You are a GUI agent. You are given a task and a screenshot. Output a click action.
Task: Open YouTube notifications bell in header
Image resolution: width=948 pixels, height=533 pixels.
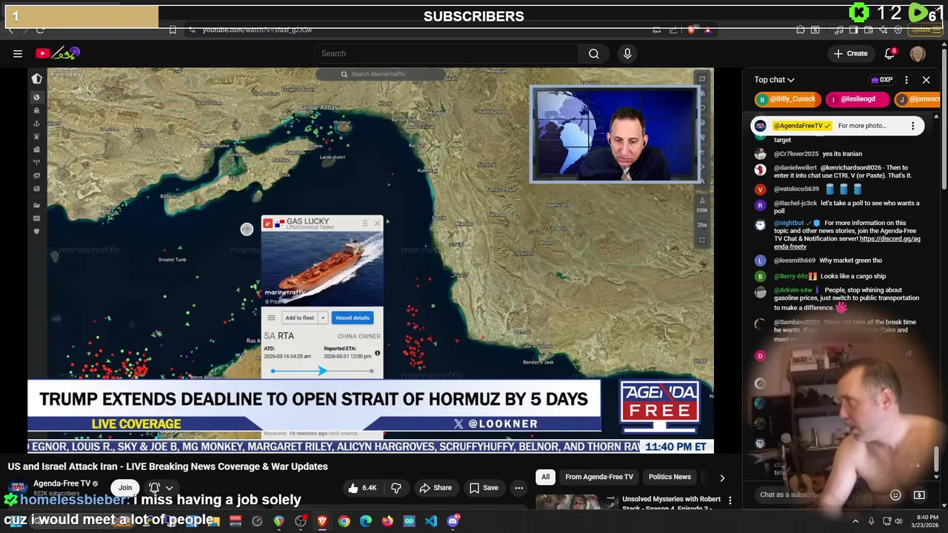point(889,53)
